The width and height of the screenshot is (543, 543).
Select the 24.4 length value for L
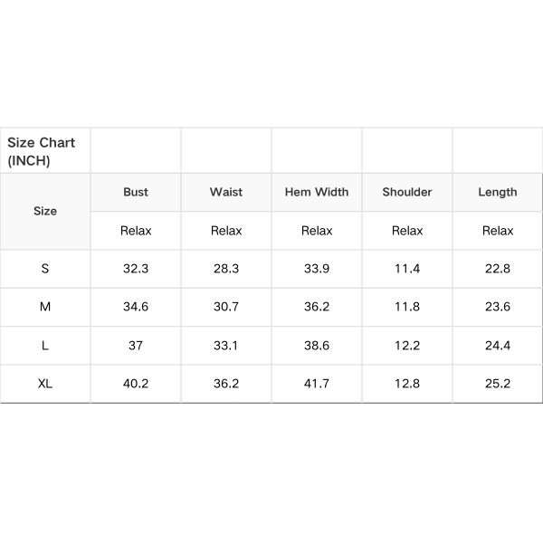498,346
